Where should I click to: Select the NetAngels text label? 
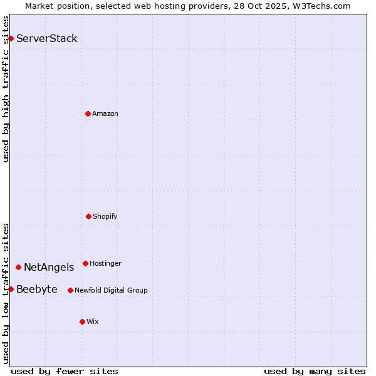point(49,268)
